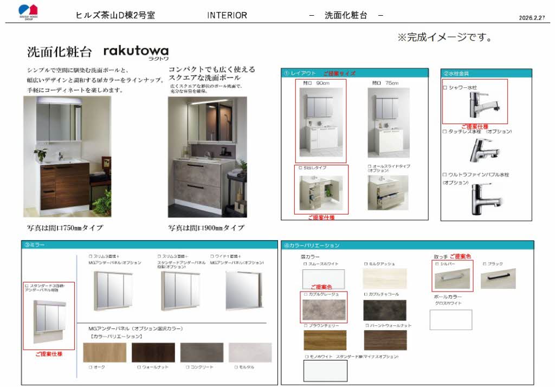555x387 pixels.
Task: Check the モノホワイト standard door checkbox
Action: tap(307, 357)
